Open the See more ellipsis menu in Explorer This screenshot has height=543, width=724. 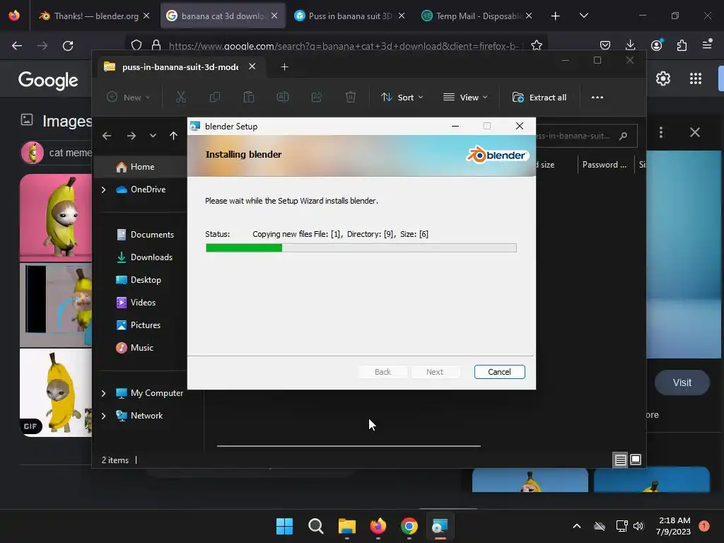point(597,98)
